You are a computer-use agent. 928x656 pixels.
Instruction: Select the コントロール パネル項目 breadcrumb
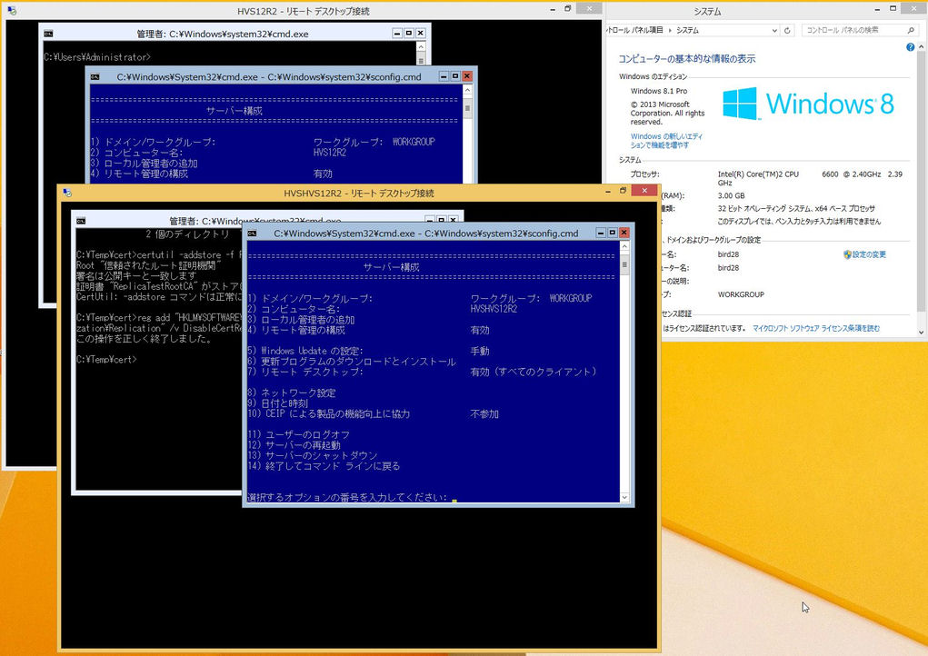click(x=634, y=30)
